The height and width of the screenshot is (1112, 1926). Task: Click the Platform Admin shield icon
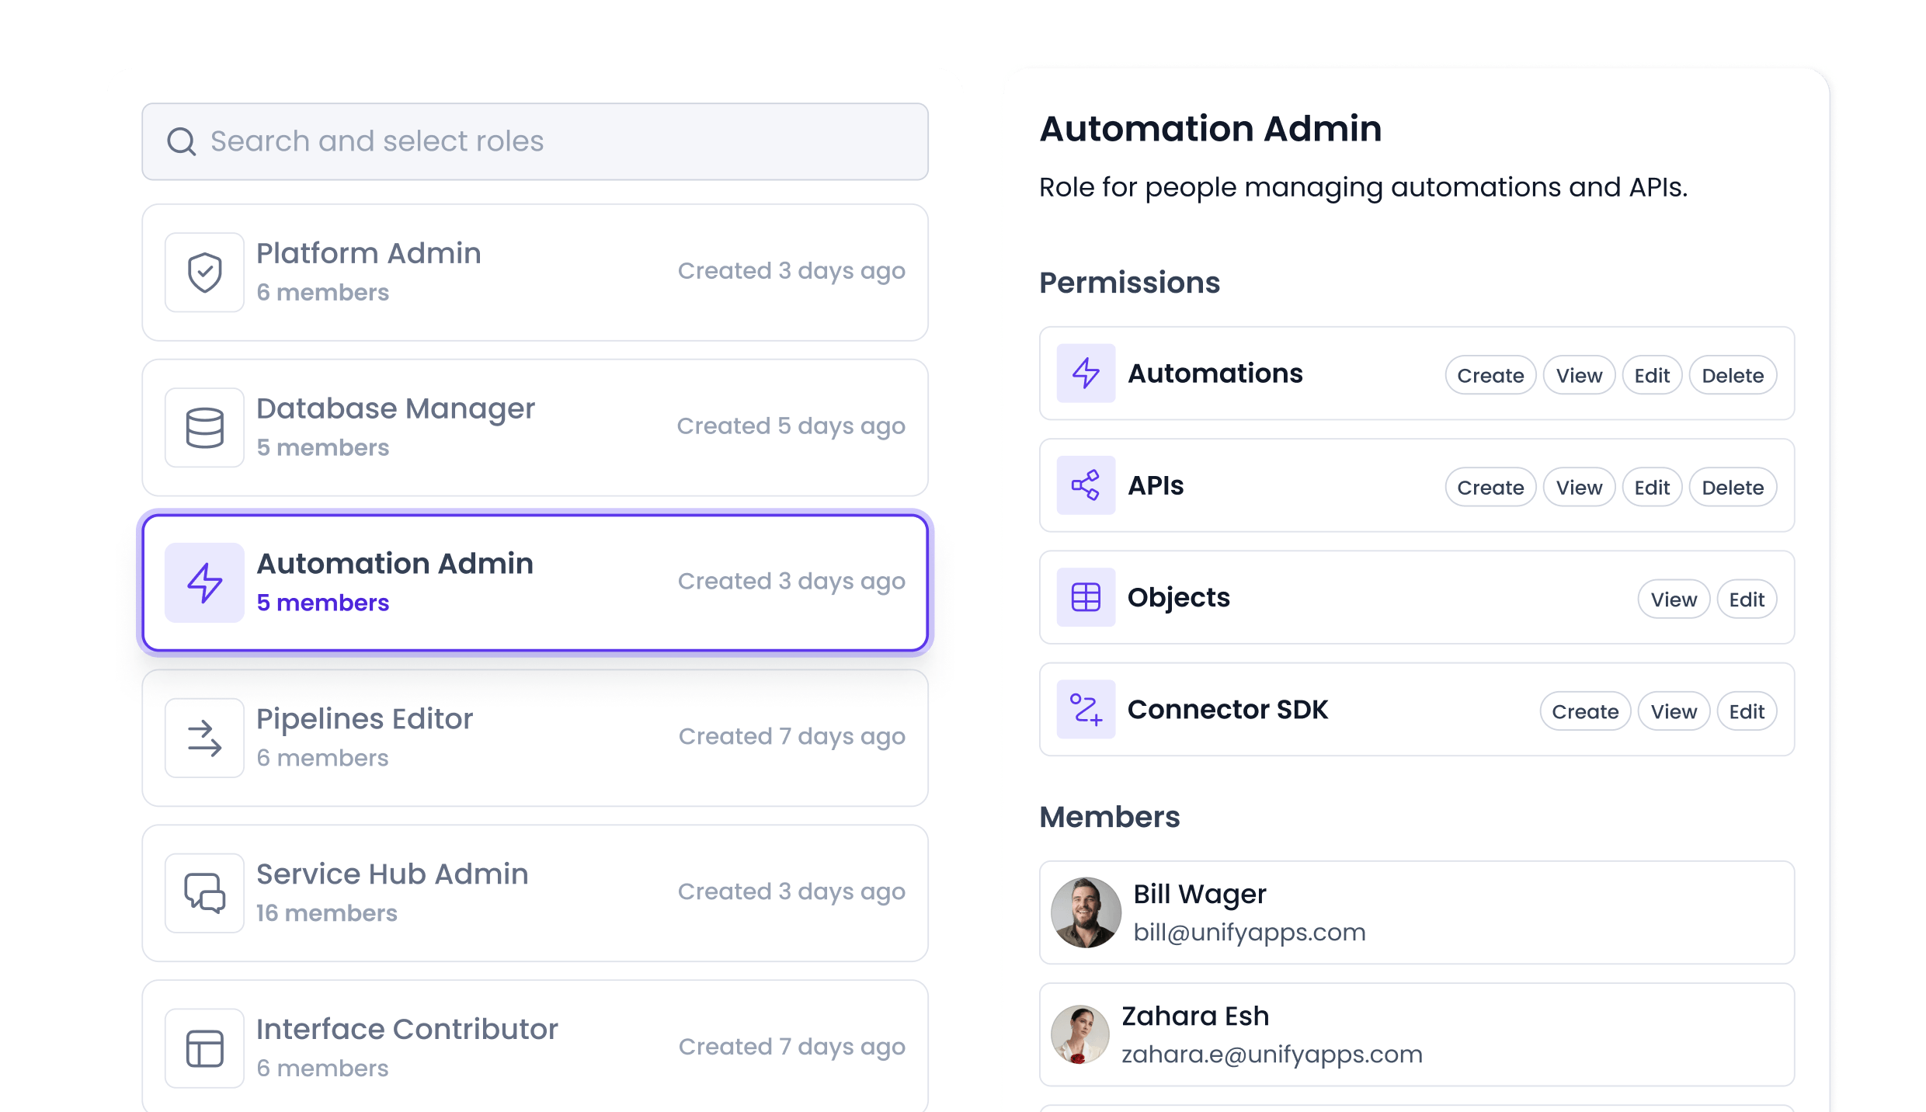pyautogui.click(x=204, y=271)
